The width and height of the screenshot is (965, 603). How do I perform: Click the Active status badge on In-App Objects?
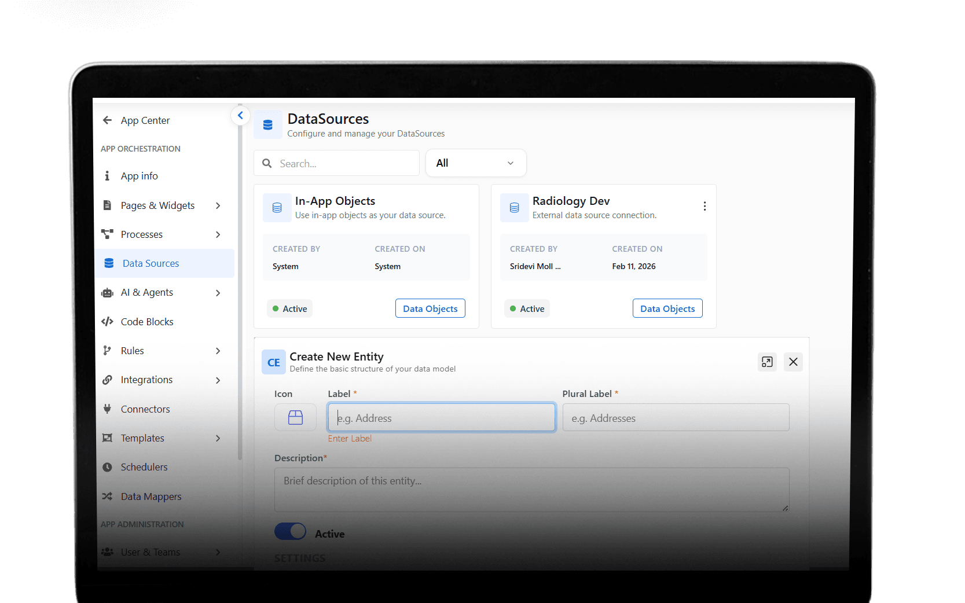point(289,308)
